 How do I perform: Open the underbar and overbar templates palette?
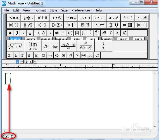tap(85, 25)
